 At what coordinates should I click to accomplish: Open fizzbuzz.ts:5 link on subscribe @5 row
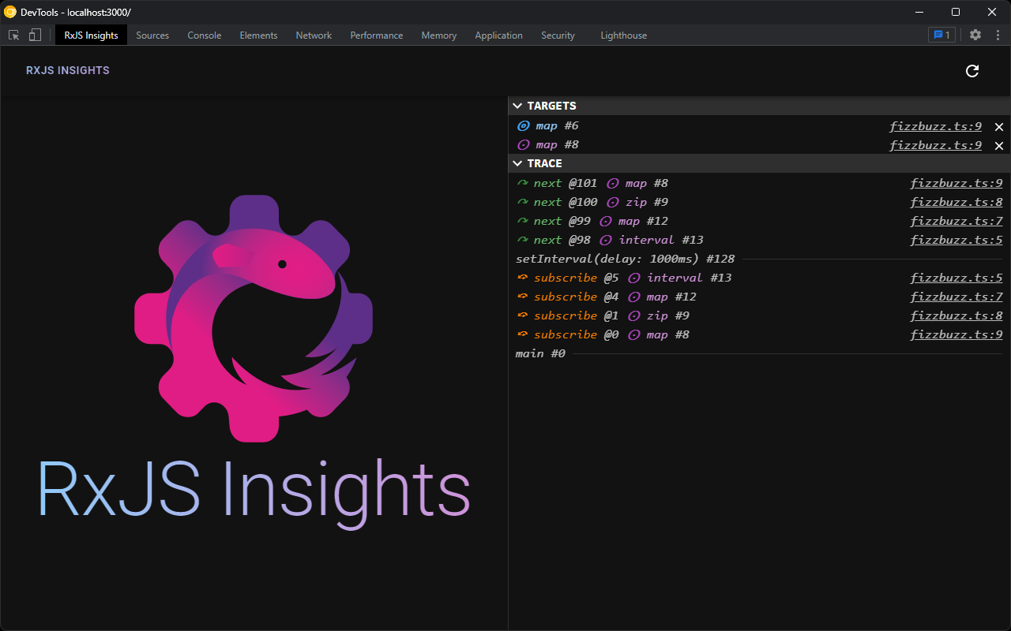(957, 278)
